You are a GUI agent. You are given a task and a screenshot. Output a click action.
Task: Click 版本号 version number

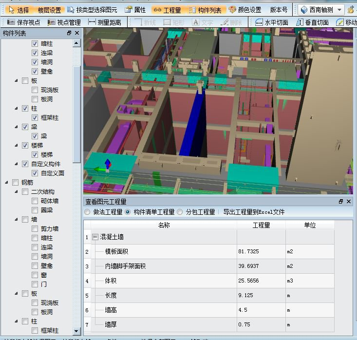[279, 10]
